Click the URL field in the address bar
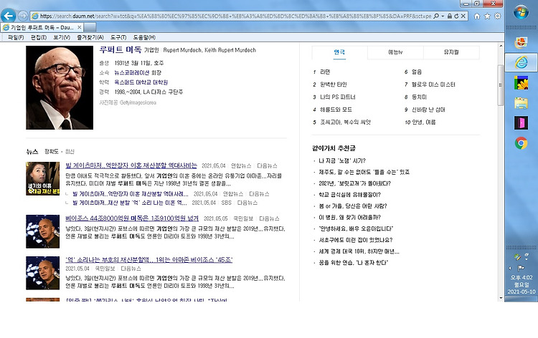This screenshot has width=538, height=338. pos(235,16)
